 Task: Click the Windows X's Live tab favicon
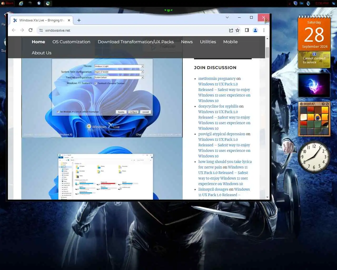click(15, 20)
